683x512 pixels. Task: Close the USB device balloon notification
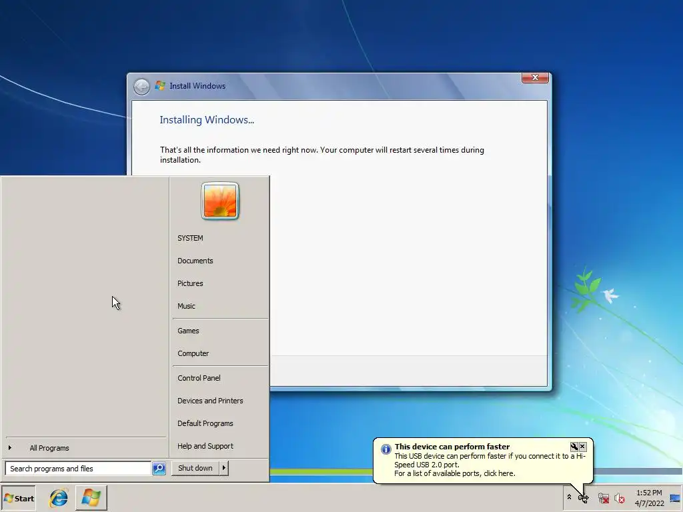coord(582,446)
